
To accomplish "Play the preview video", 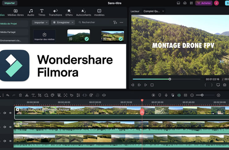I will click(146, 85).
